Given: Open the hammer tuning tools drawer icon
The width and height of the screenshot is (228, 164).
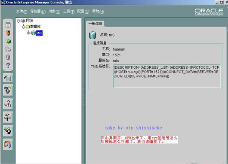Looking at the screenshot, I should [8, 117].
